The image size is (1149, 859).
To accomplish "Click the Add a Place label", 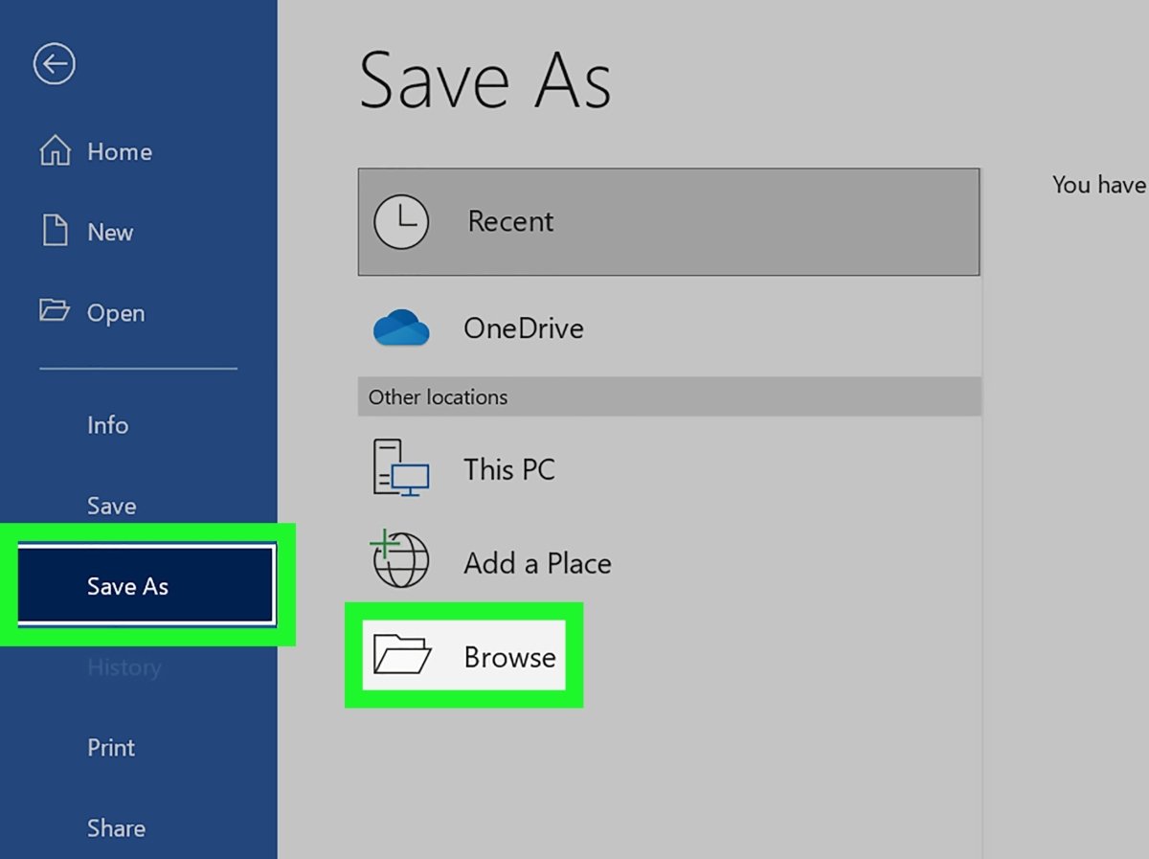I will pos(537,563).
